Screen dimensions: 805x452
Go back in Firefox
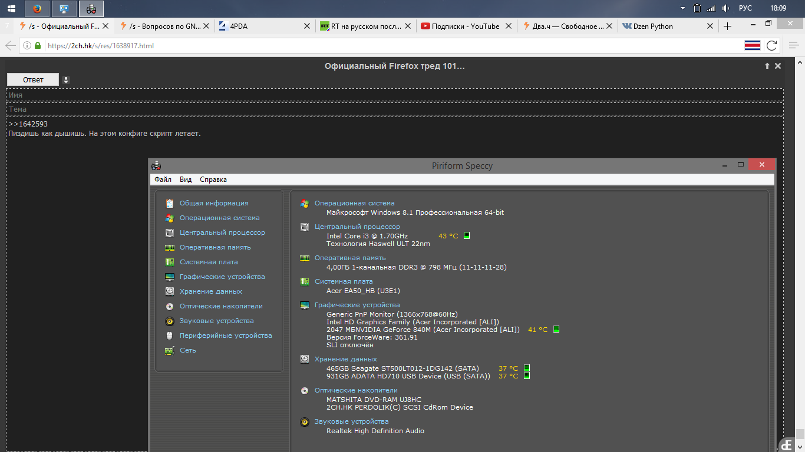pyautogui.click(x=10, y=45)
